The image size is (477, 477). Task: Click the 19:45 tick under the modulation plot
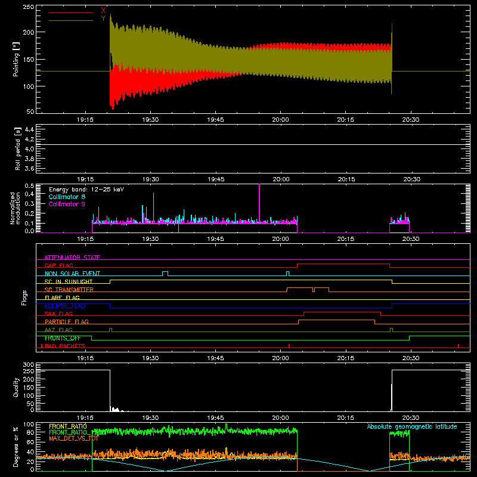tap(216, 239)
